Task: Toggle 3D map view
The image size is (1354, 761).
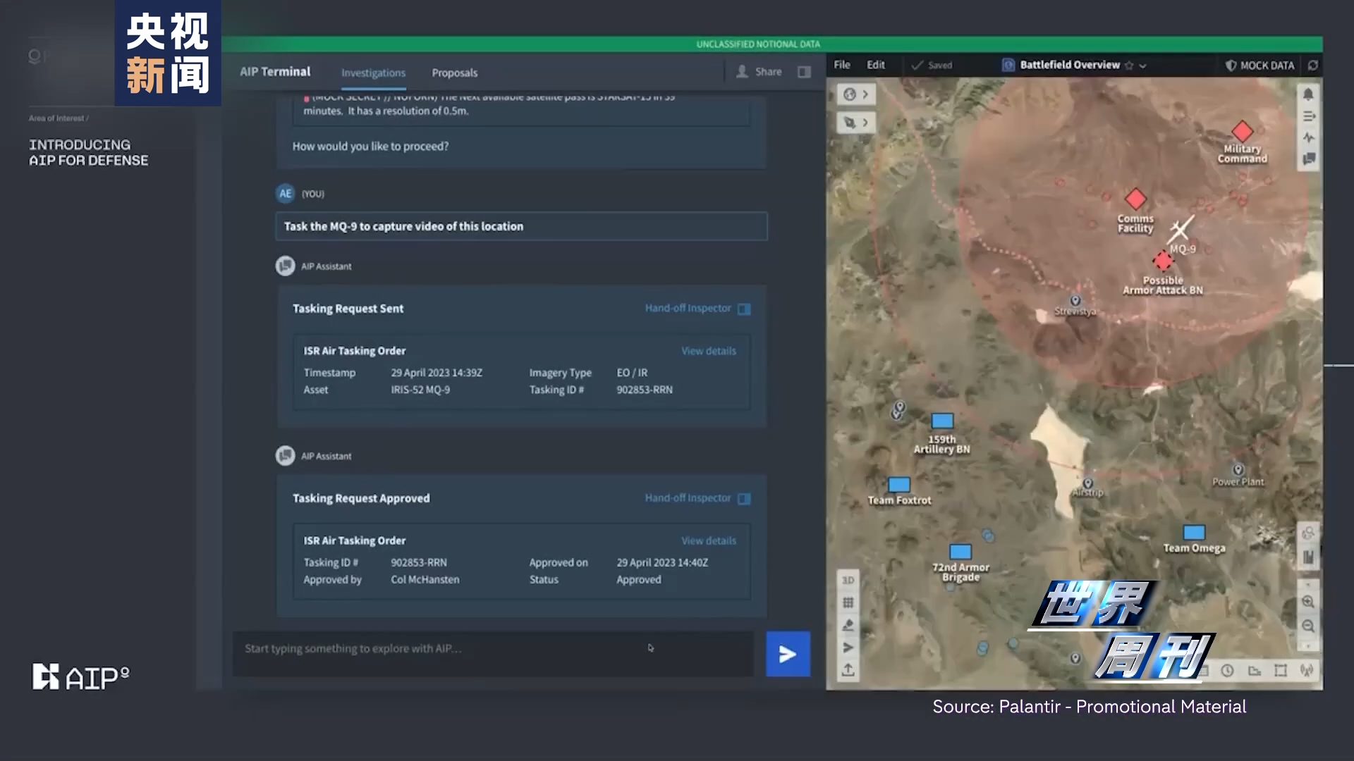Action: (848, 580)
